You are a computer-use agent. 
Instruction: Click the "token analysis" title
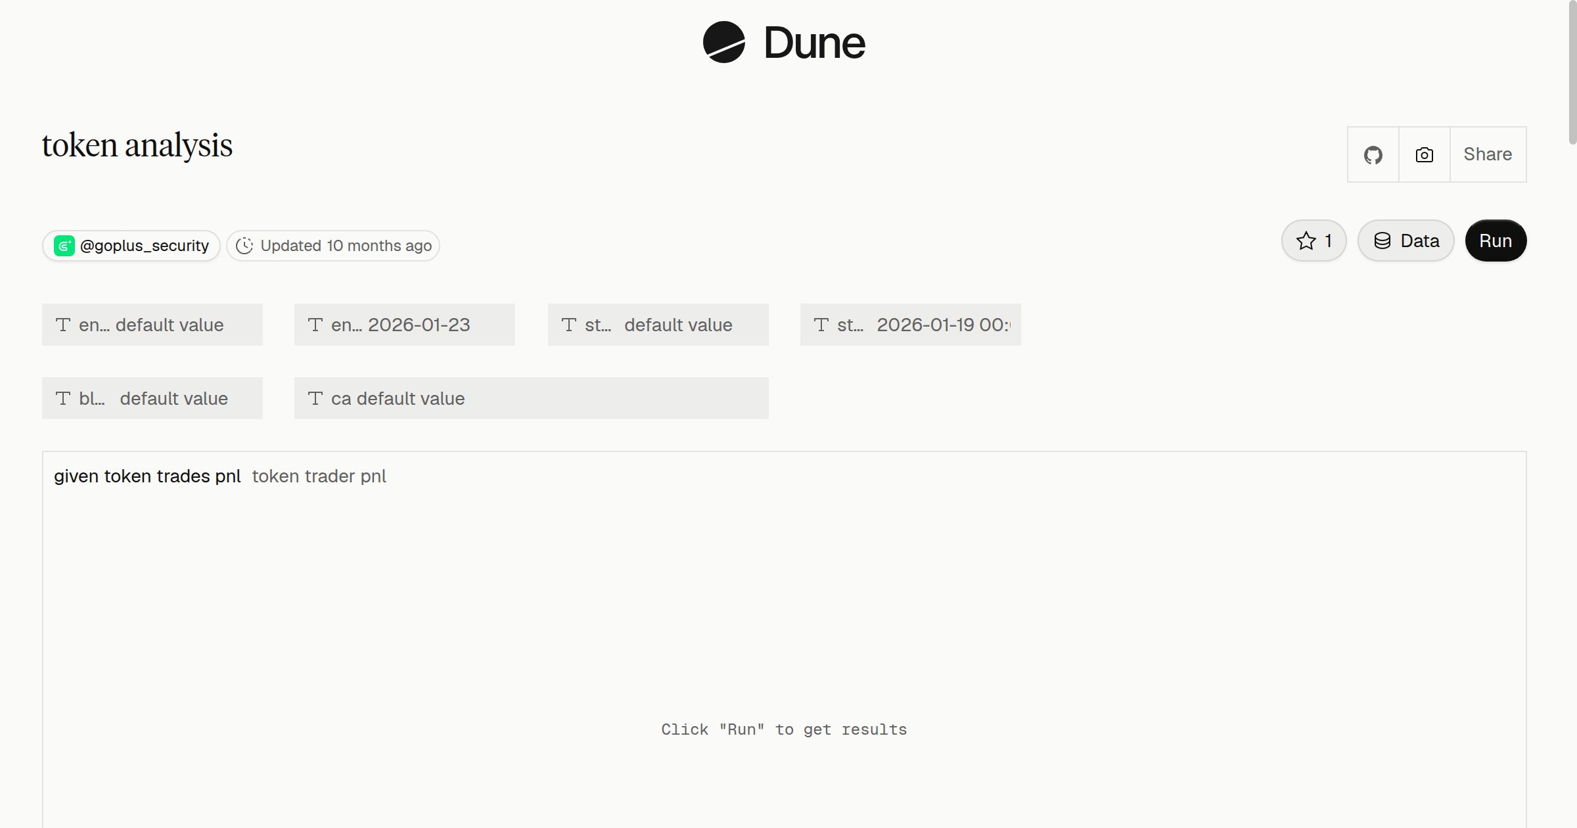tap(137, 145)
